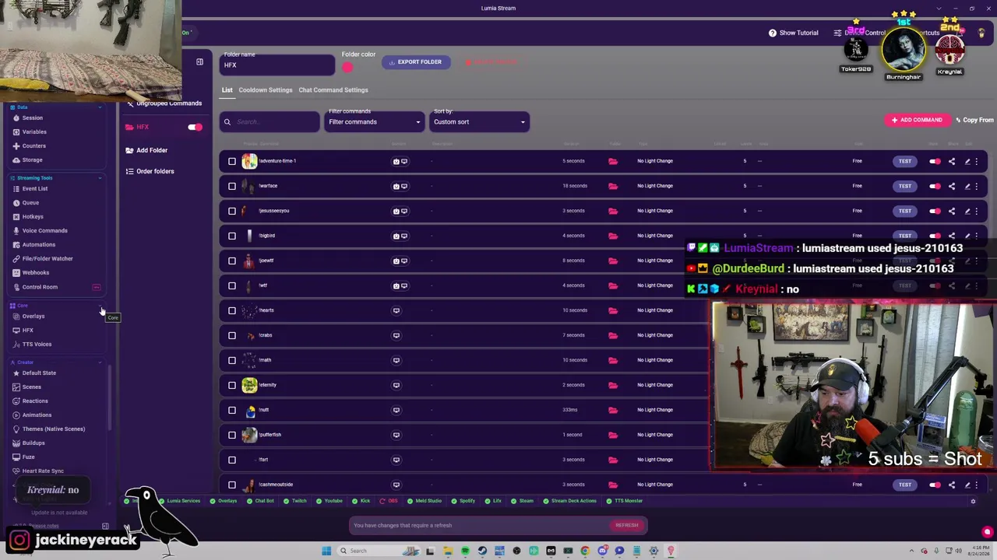The image size is (997, 560).
Task: Open the Reactions page
Action: pos(35,401)
